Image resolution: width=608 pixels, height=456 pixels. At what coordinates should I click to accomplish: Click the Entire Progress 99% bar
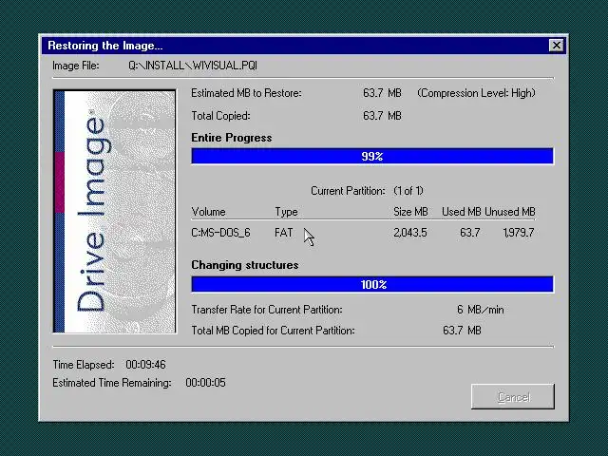372,156
